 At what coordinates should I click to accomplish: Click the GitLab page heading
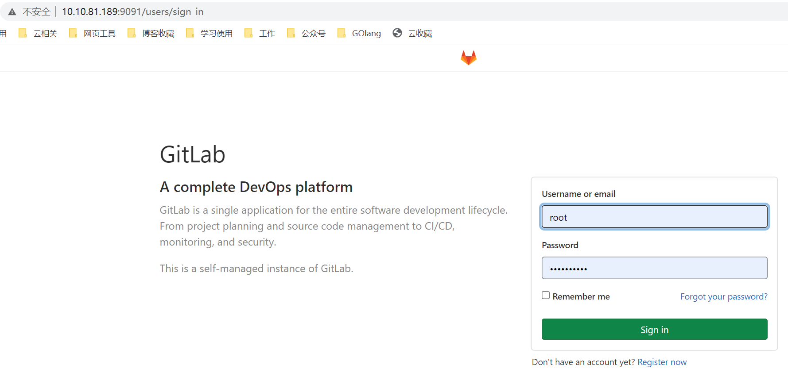pyautogui.click(x=192, y=154)
